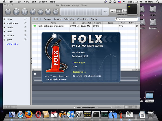
Task: Select the flash_optimizer_mac.dmg download row
Action: 85,26
